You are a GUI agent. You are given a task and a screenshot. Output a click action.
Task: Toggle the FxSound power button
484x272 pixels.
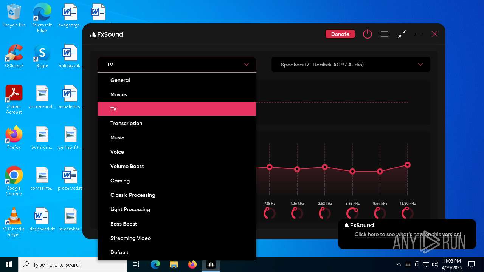(x=367, y=34)
